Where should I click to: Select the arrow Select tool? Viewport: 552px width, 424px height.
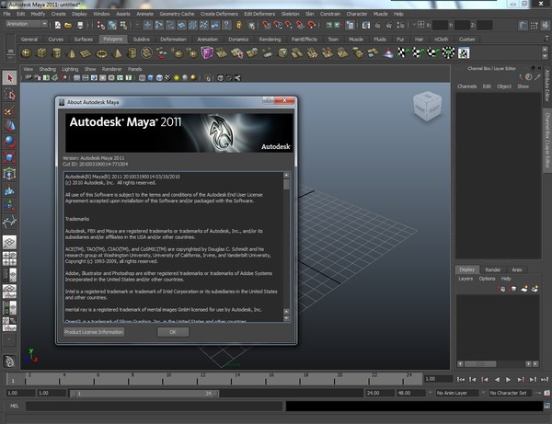(9, 78)
